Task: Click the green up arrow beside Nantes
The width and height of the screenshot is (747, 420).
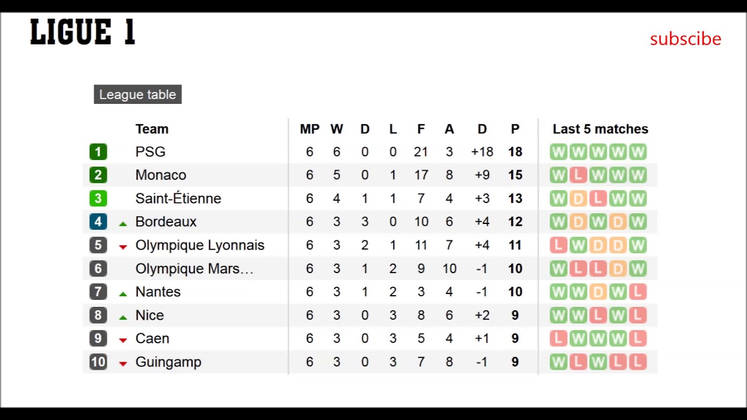Action: point(123,293)
